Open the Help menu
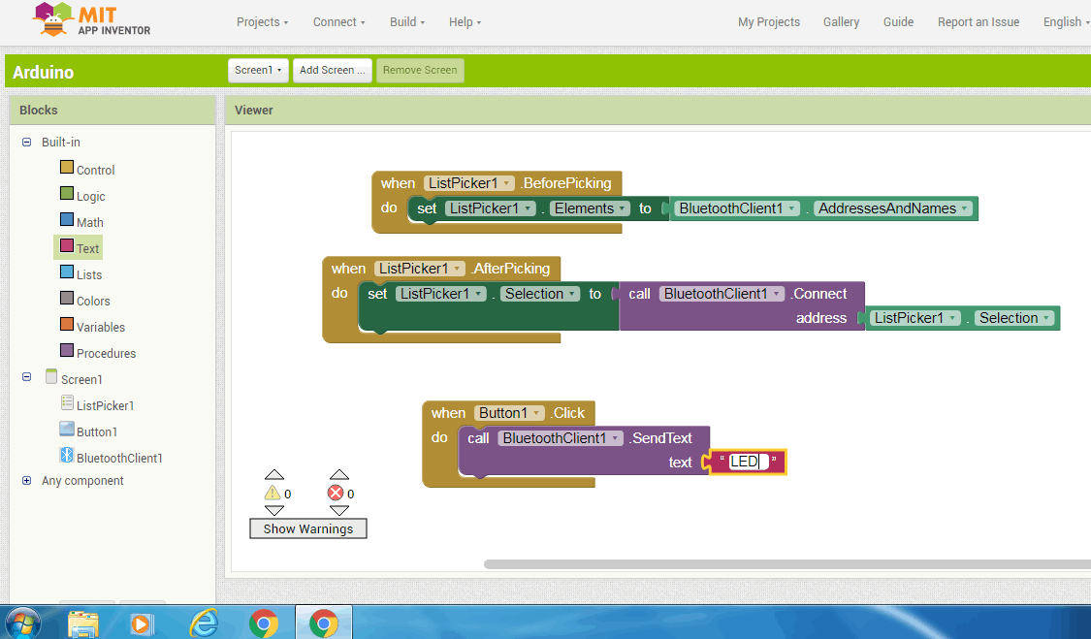1091x639 pixels. click(x=465, y=22)
